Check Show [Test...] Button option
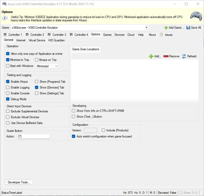 [x=73, y=116]
